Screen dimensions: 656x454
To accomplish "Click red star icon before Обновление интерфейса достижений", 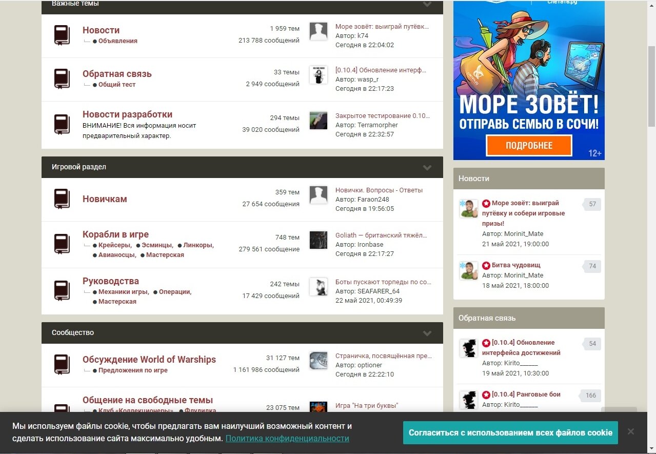I will [x=486, y=343].
